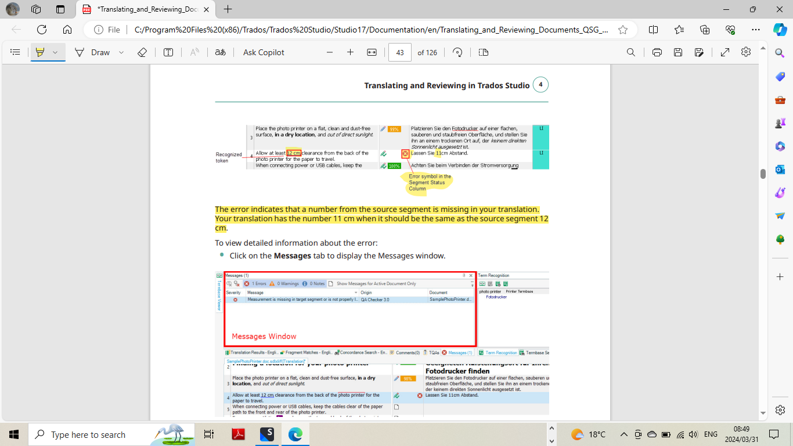Select the Add text tool
Image resolution: width=793 pixels, height=446 pixels.
coord(168,52)
